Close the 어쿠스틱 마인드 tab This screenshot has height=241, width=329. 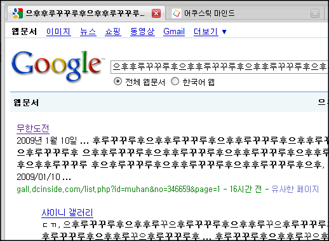[x=315, y=13]
